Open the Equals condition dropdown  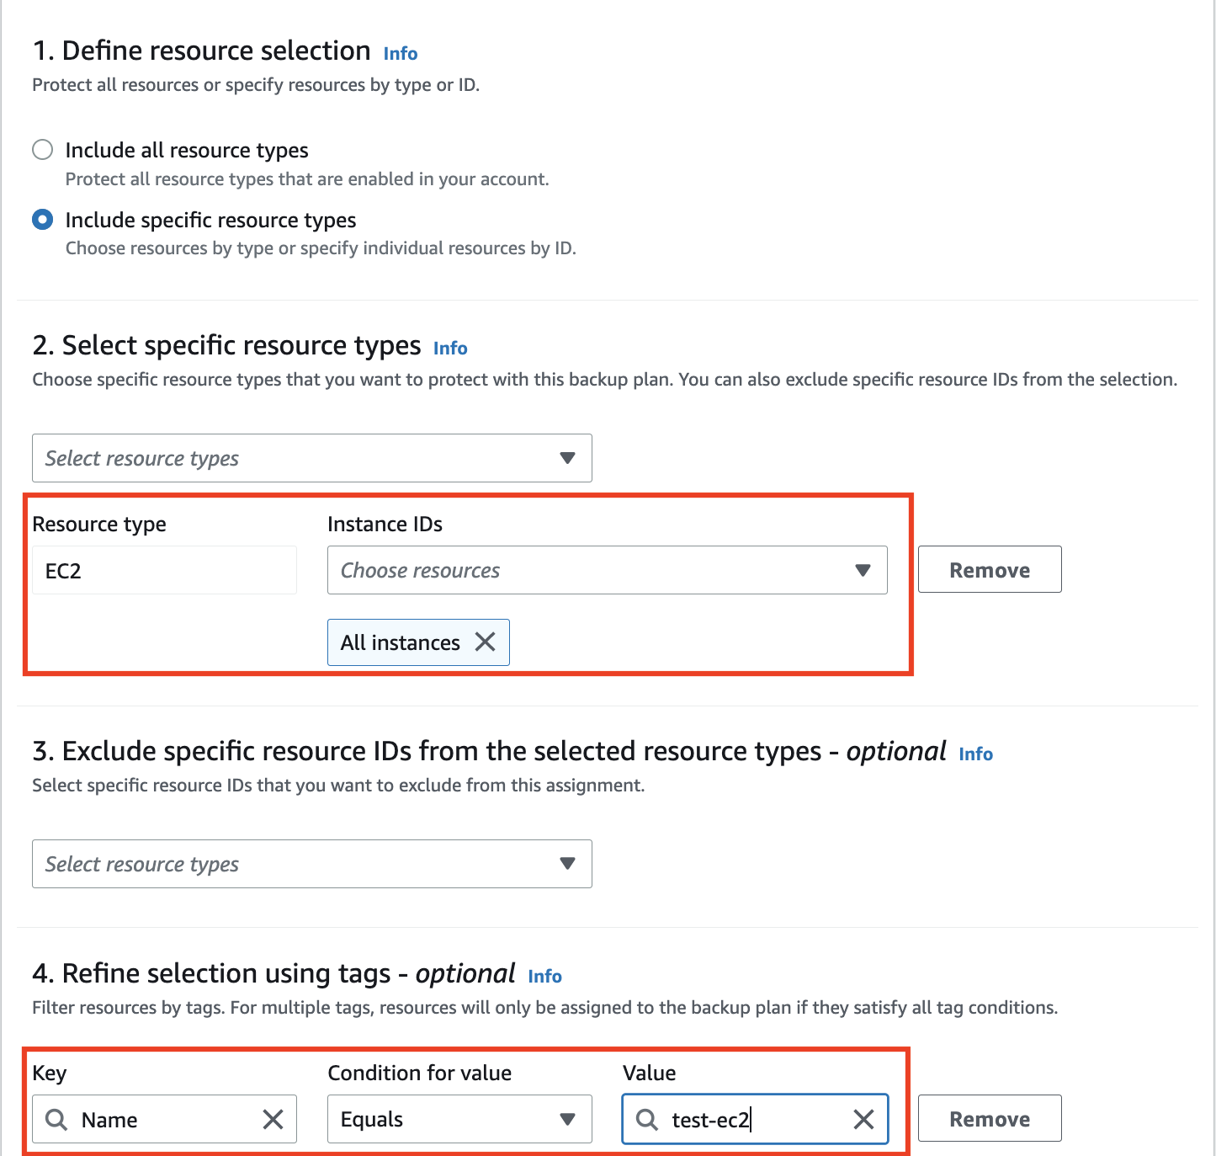tap(459, 1119)
